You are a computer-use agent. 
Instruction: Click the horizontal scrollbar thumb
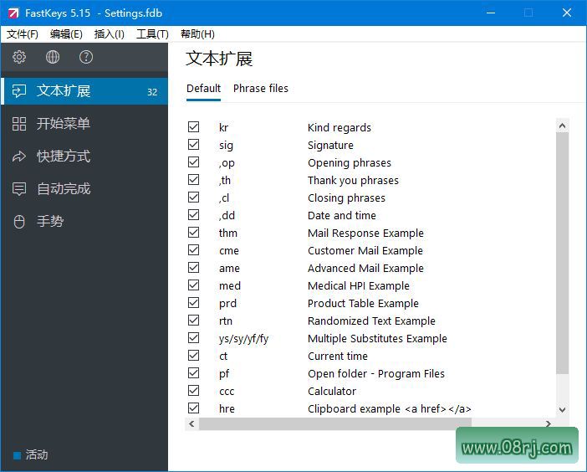[335, 423]
